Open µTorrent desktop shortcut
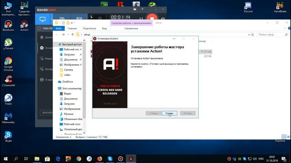291x163 pixels. click(x=8, y=44)
